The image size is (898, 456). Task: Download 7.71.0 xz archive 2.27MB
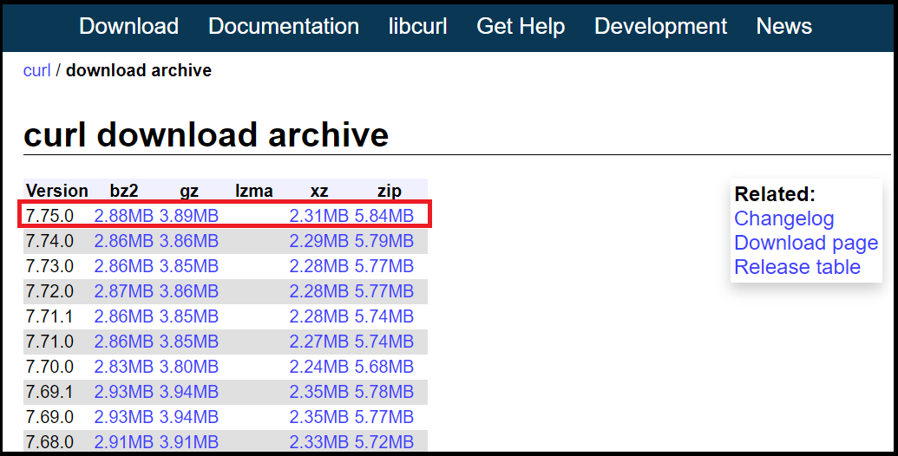[319, 342]
